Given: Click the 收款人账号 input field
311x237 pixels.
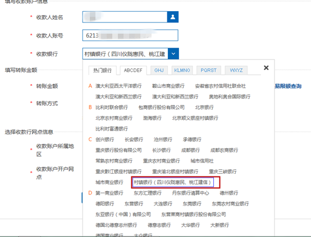Looking at the screenshot, I should pos(130,35).
